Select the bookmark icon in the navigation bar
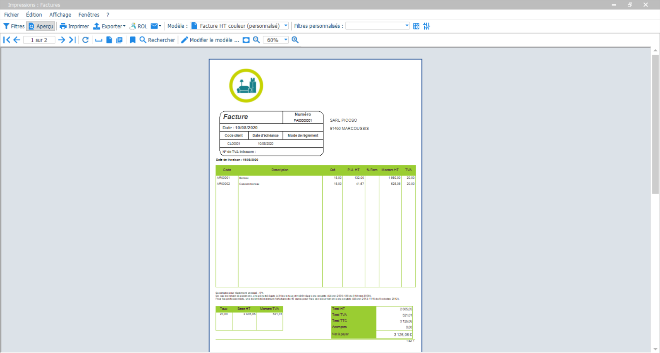The width and height of the screenshot is (660, 353). pyautogui.click(x=132, y=40)
